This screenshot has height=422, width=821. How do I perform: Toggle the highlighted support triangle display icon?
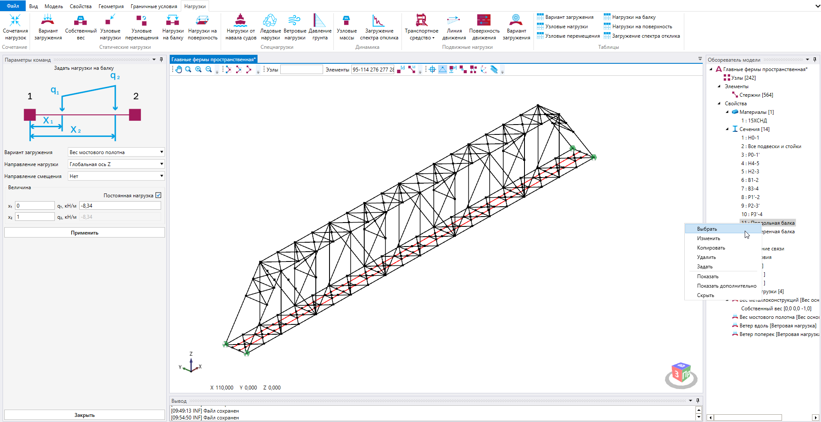[443, 69]
